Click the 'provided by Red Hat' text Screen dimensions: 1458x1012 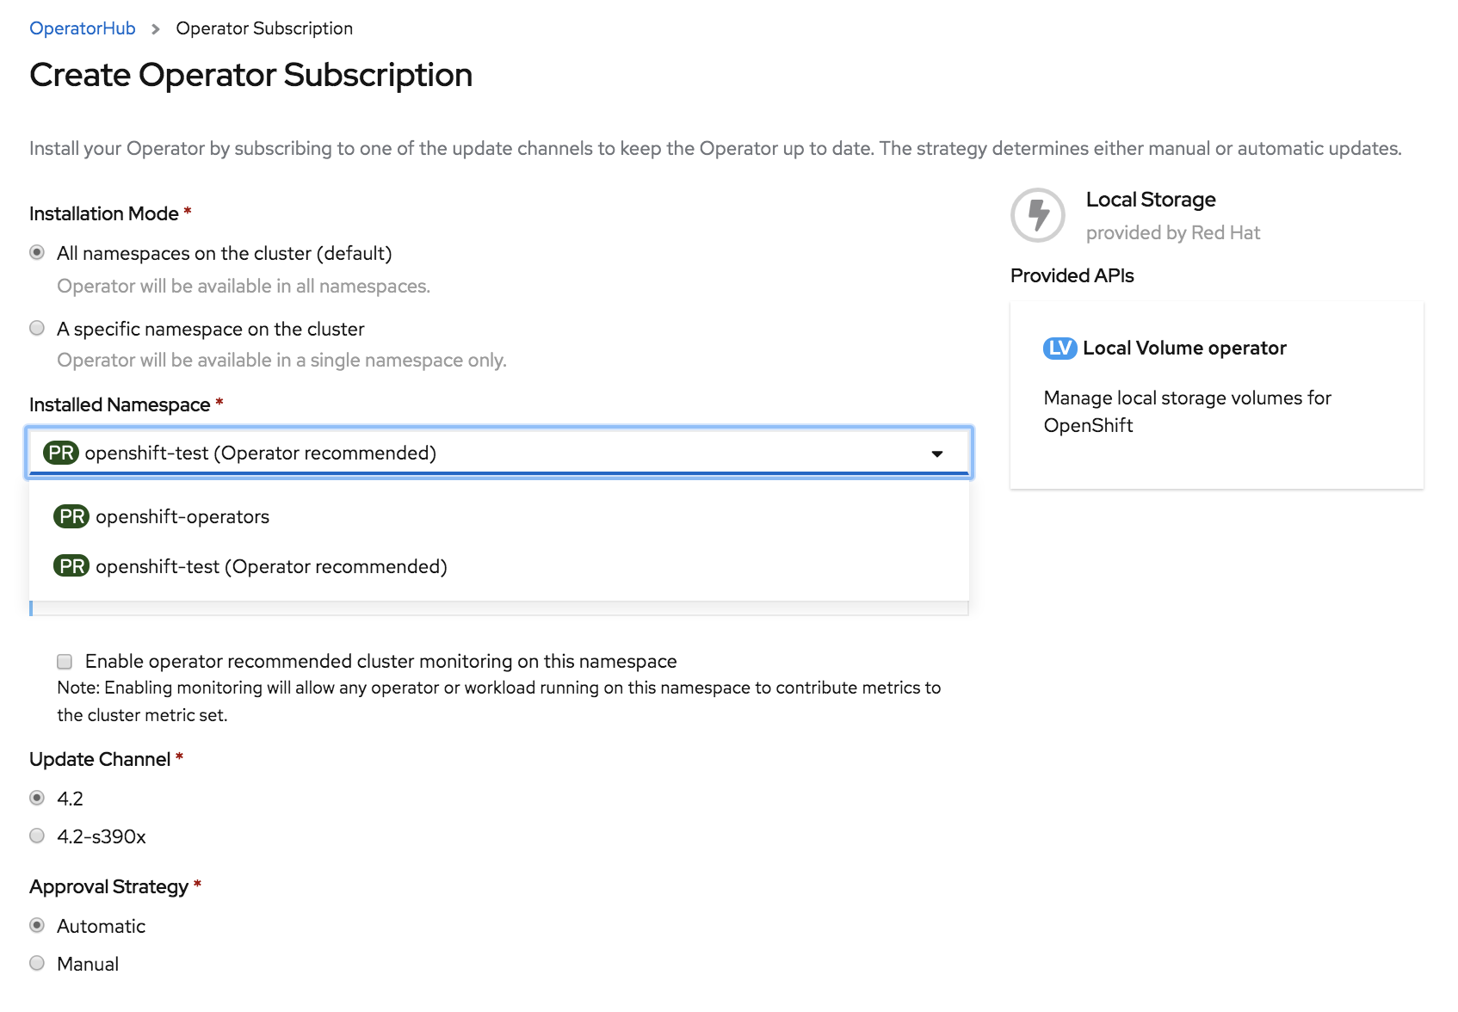click(x=1173, y=232)
